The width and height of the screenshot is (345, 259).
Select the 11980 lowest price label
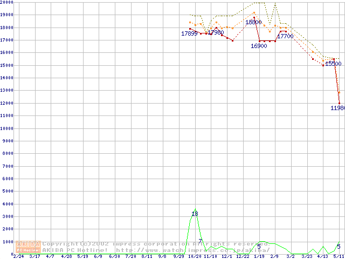click(337, 108)
